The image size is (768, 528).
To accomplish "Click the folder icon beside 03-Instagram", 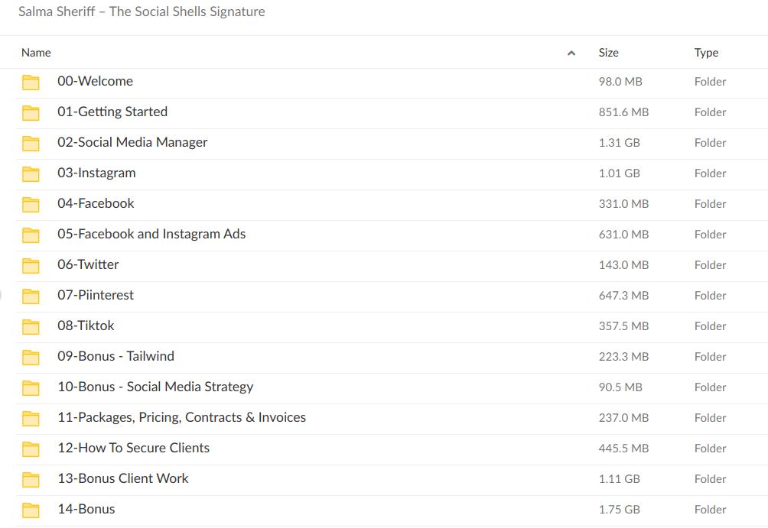I will [31, 173].
